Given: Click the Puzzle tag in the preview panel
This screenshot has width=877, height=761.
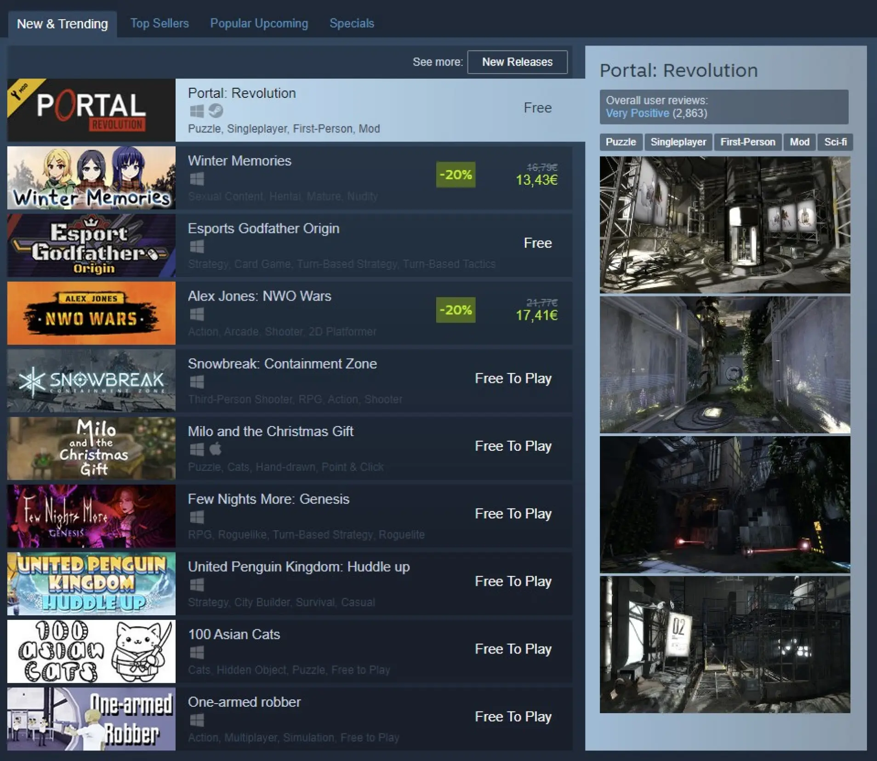Looking at the screenshot, I should coord(621,142).
